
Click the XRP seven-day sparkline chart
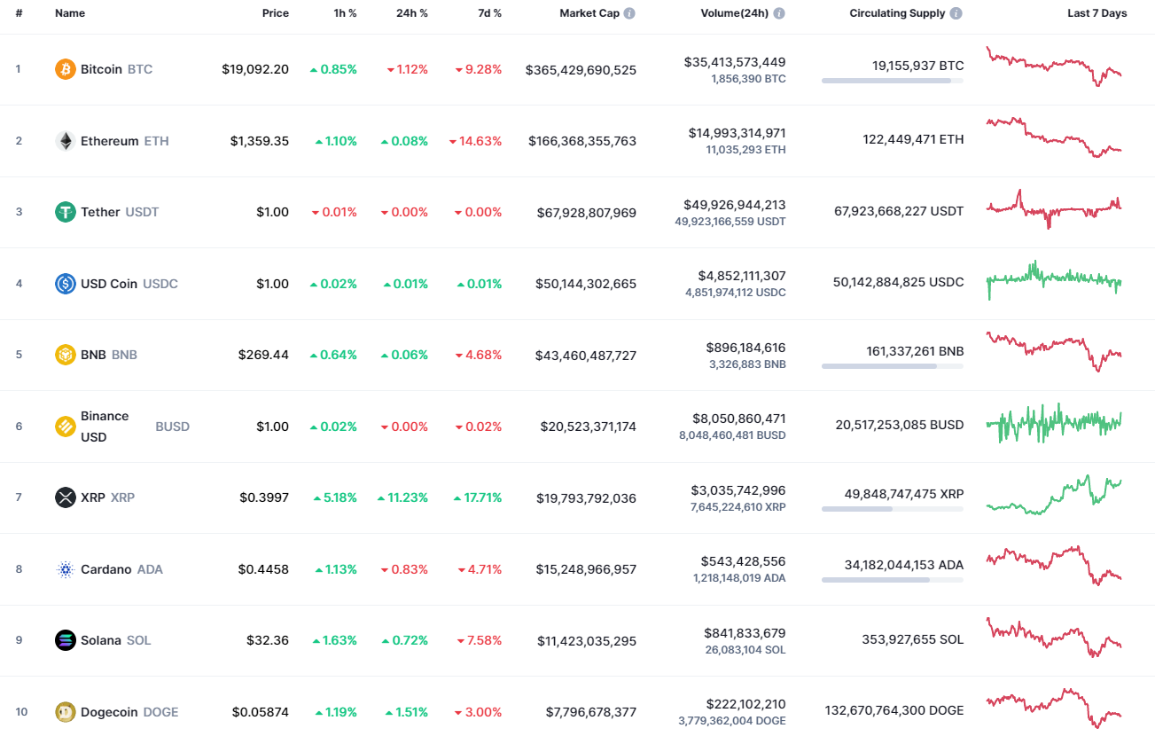[x=1053, y=497]
